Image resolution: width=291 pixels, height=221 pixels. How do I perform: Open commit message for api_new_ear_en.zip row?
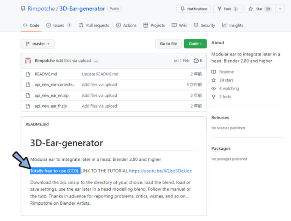click(x=100, y=96)
